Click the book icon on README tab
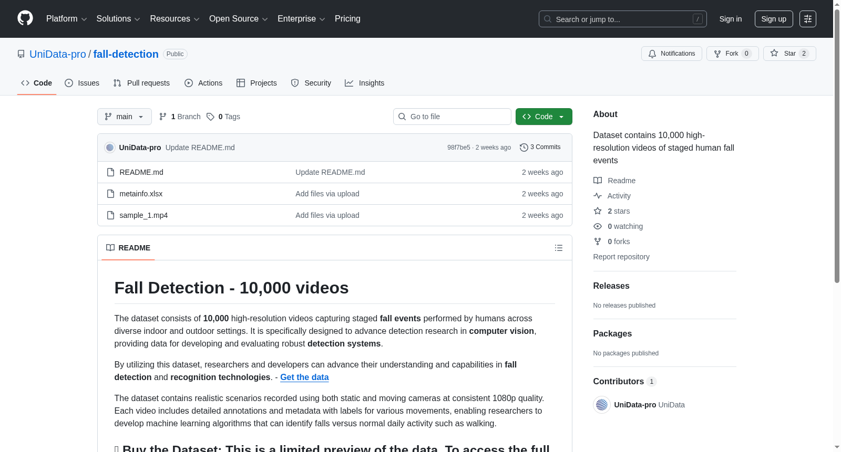The height and width of the screenshot is (452, 841). point(110,248)
